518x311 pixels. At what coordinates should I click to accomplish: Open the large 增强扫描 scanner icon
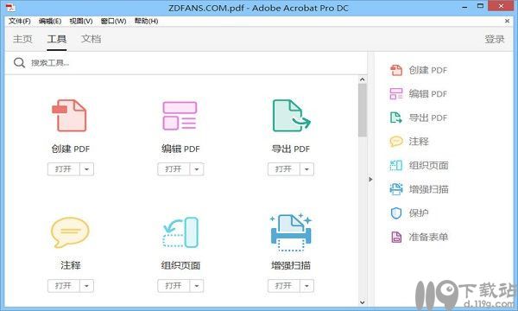tap(291, 232)
